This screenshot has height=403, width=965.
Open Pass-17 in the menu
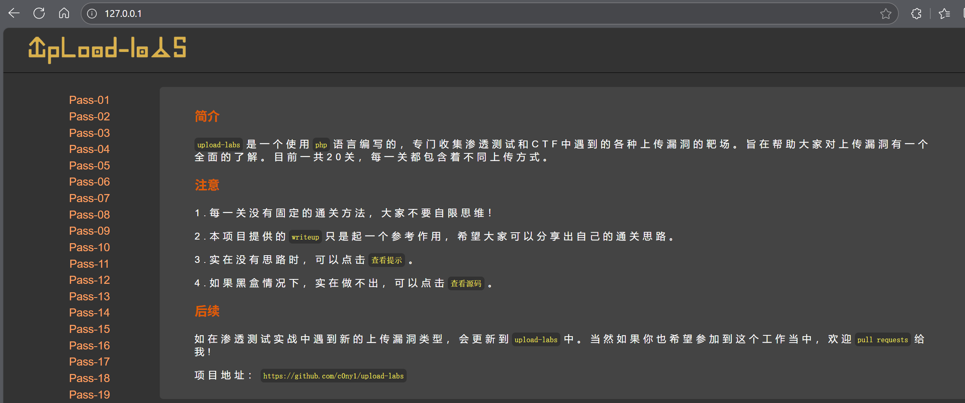tap(89, 362)
